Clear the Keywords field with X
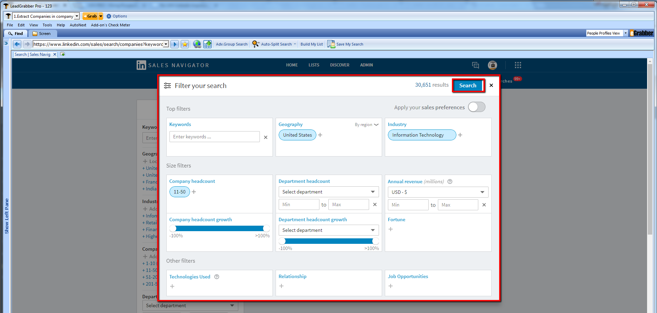This screenshot has height=313, width=657. (x=266, y=137)
